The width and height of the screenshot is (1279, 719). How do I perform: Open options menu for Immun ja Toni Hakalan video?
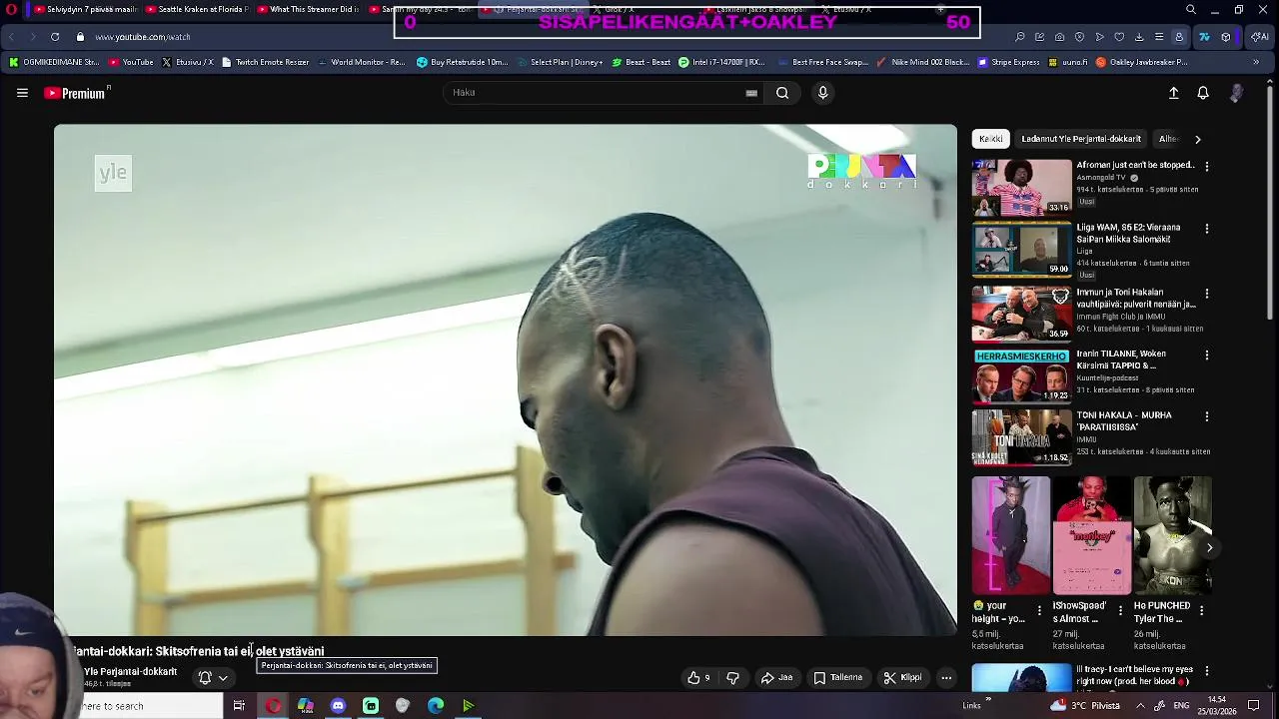pos(1206,295)
